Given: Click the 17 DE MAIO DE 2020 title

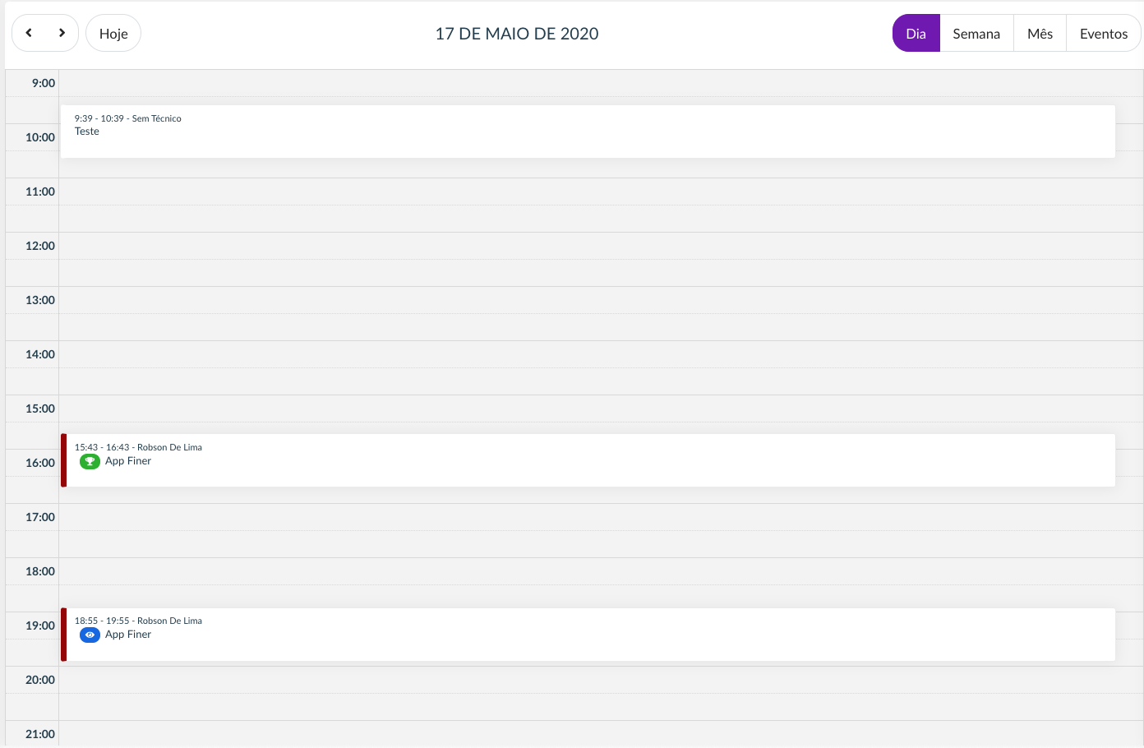Looking at the screenshot, I should (x=516, y=34).
